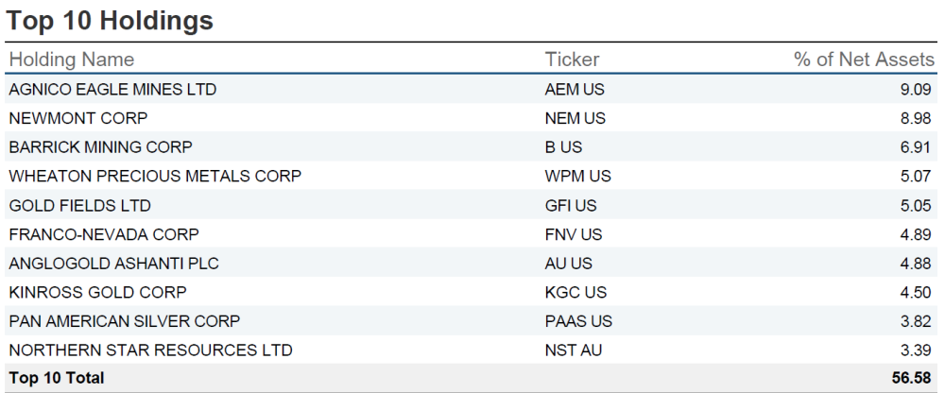This screenshot has height=393, width=945.
Task: Open Franco-Nevada Corp holding
Action: click(103, 234)
